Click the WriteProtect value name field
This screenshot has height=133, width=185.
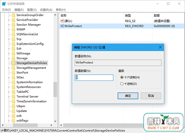point(118,63)
